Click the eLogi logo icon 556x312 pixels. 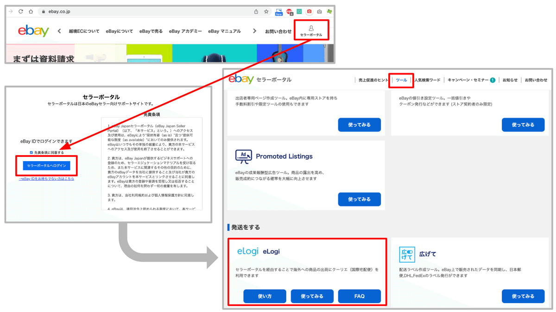(247, 251)
